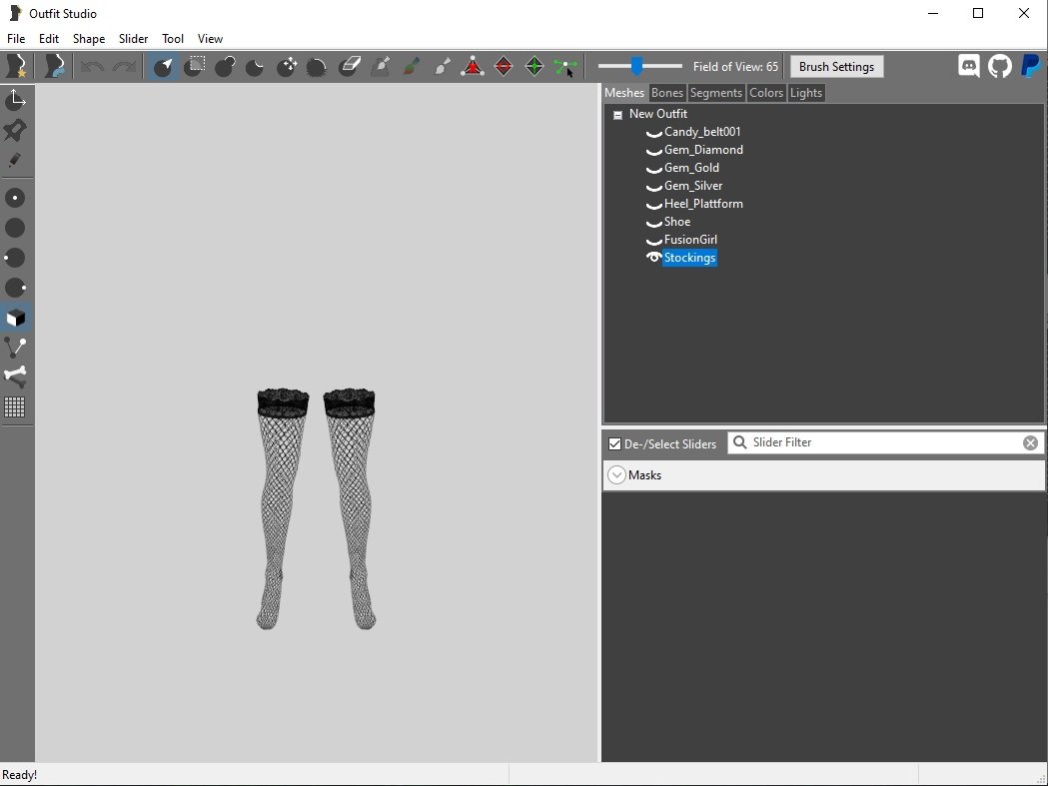Expand the Masks section chevron
The image size is (1048, 786).
(616, 475)
